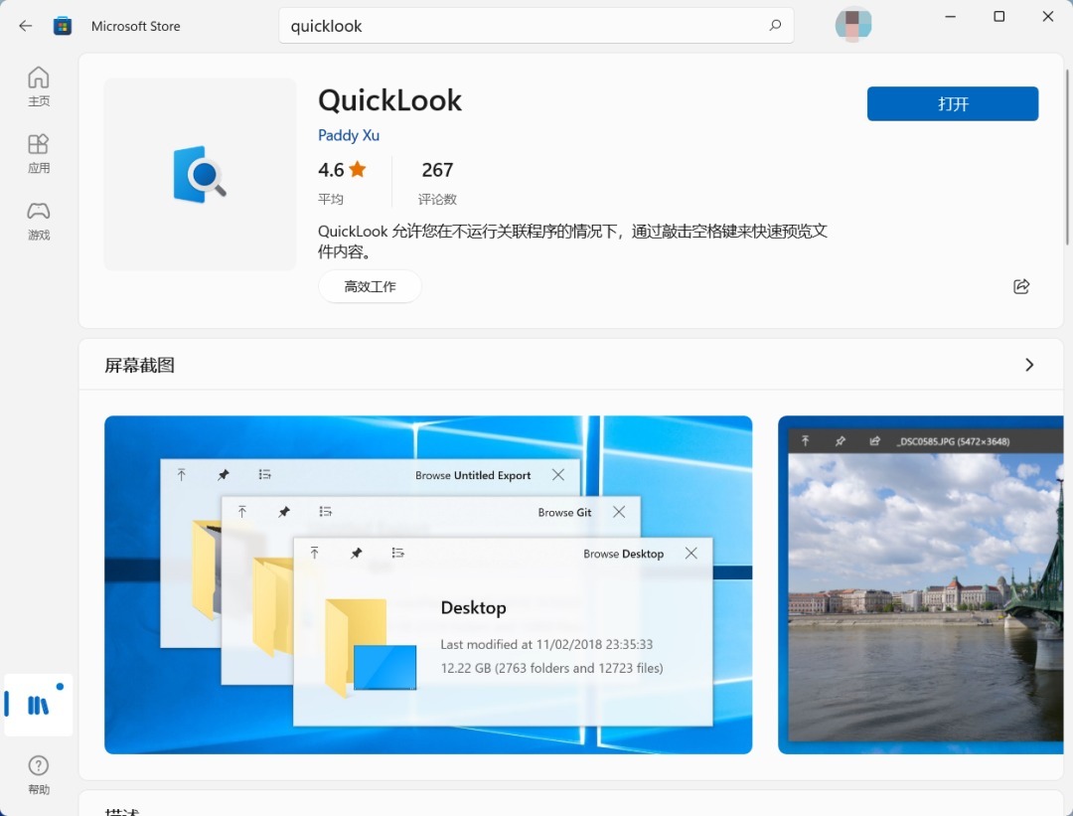Click the back arrow in title bar
The width and height of the screenshot is (1073, 816).
coord(26,26)
